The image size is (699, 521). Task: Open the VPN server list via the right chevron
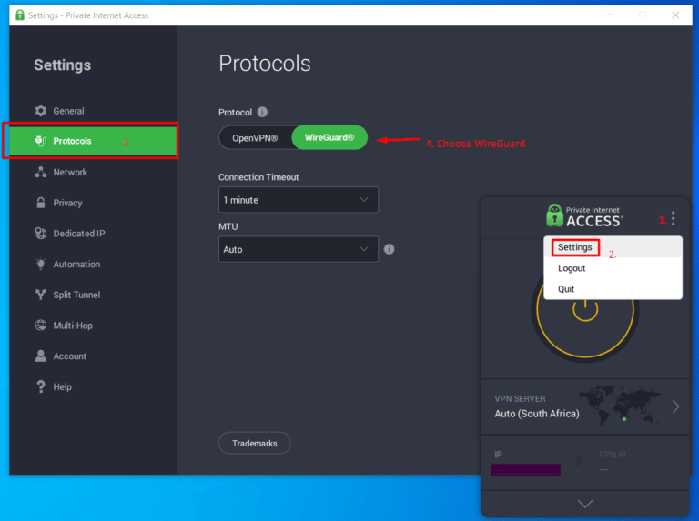(675, 406)
